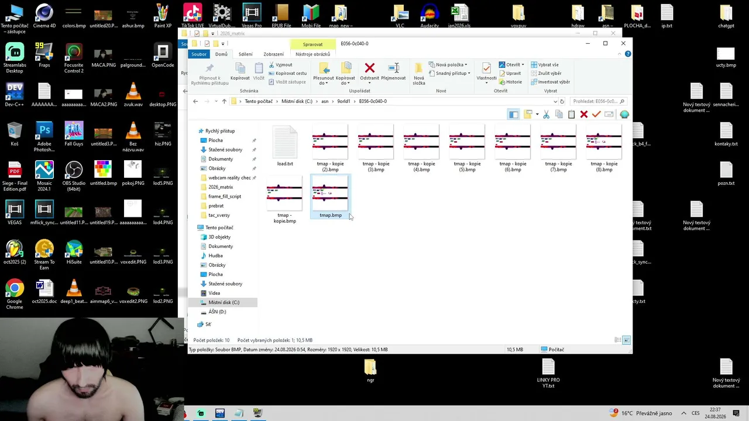Click the small red X delete toolbar icon
749x421 pixels.
click(x=584, y=115)
